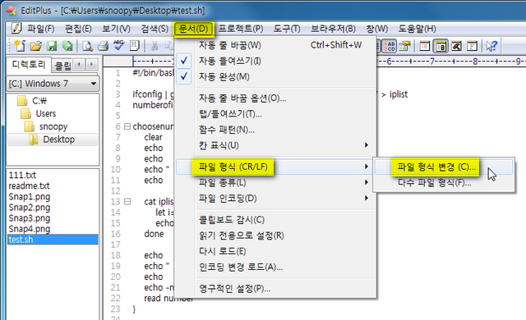The width and height of the screenshot is (526, 320).
Task: Collapse the fold marker at line 6
Action: pyautogui.click(x=127, y=126)
